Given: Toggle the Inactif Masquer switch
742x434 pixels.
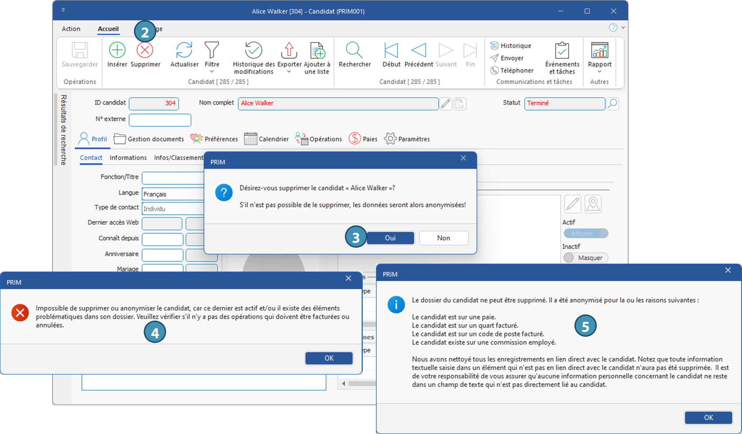Looking at the screenshot, I should coord(586,258).
